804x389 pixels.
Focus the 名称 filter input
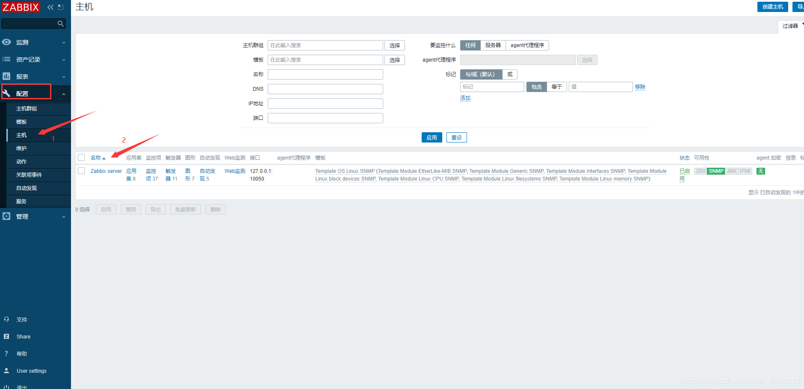tap(325, 74)
